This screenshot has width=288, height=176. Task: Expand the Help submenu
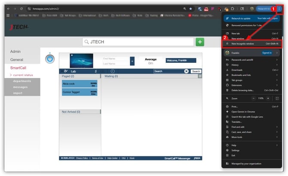(251, 145)
